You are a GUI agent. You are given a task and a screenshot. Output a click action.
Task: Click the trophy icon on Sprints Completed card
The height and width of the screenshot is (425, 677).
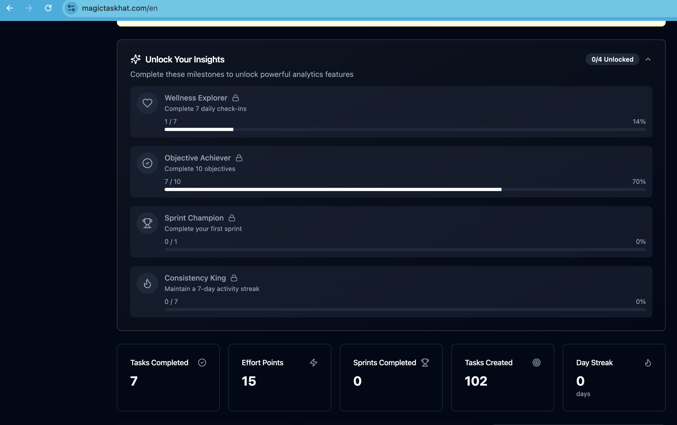pyautogui.click(x=425, y=363)
